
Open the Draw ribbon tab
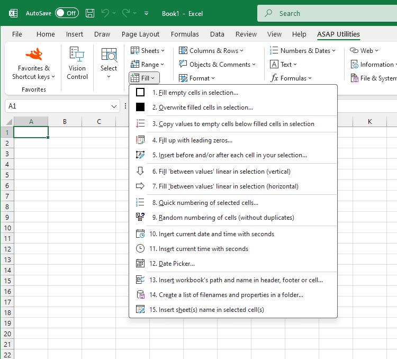coord(102,34)
